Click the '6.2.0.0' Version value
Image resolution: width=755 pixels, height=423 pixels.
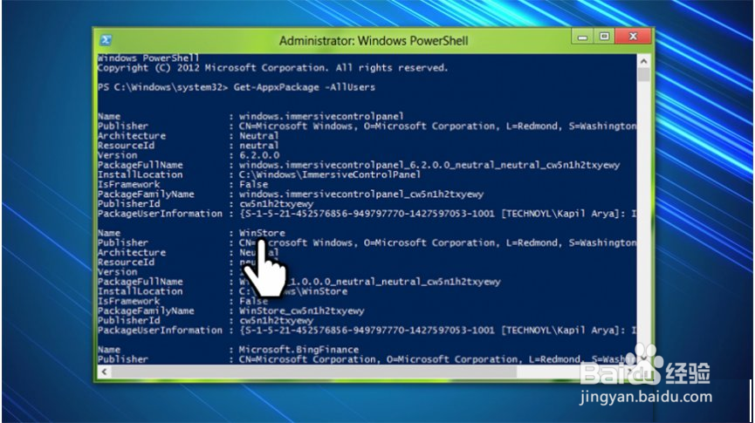(259, 155)
